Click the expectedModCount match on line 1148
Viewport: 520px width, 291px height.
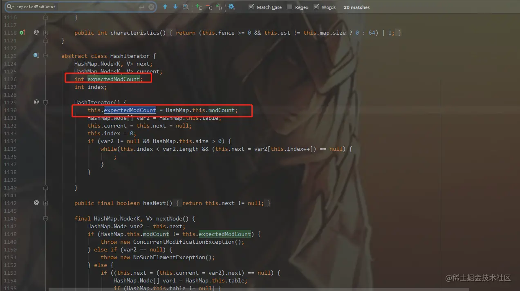pyautogui.click(x=225, y=234)
